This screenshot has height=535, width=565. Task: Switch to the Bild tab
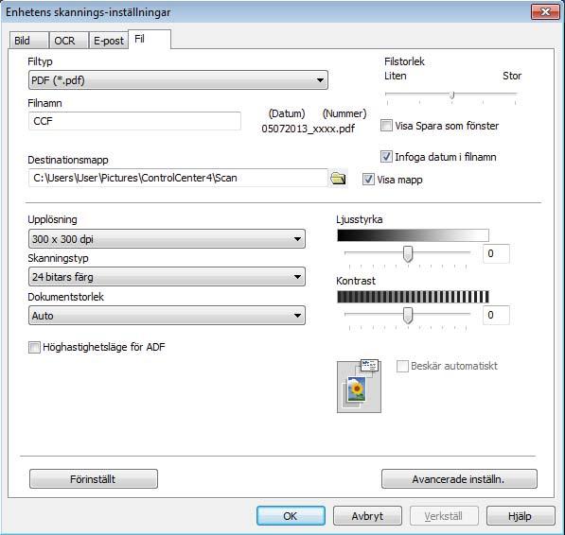click(x=28, y=41)
